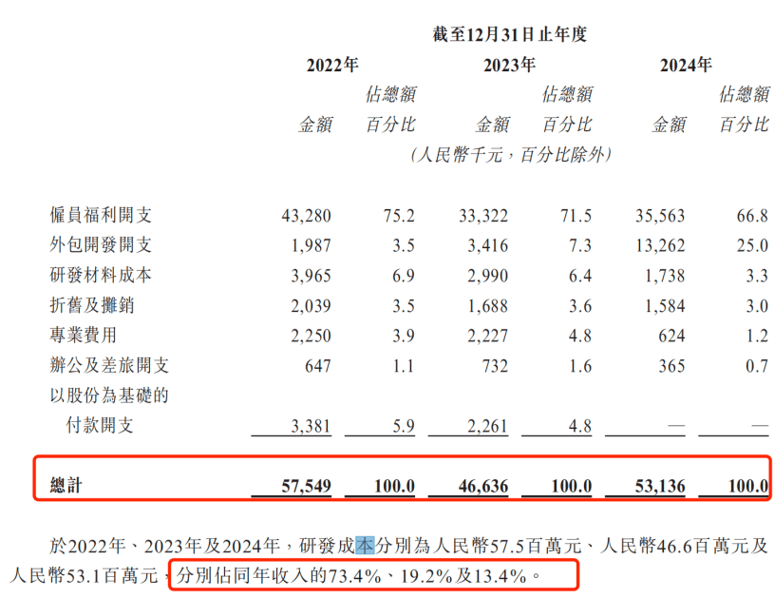Click the 辦公及差旅開支 row label
774x598 pixels.
(108, 366)
